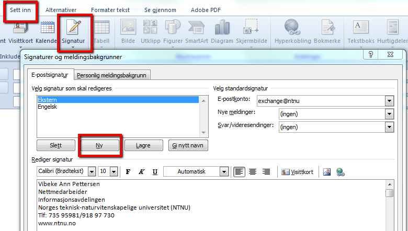
Task: Click the Bilde ribbon icon
Action: click(128, 31)
